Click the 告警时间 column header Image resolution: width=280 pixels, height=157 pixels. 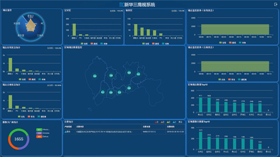[x=171, y=126]
